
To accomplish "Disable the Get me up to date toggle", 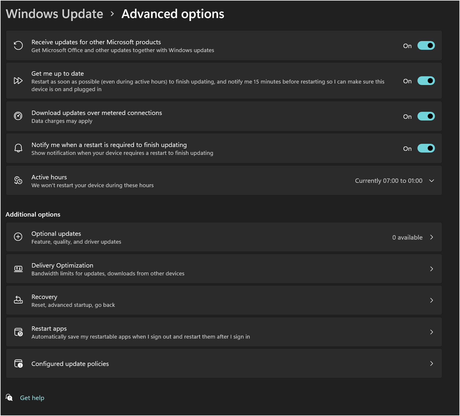I will point(426,81).
